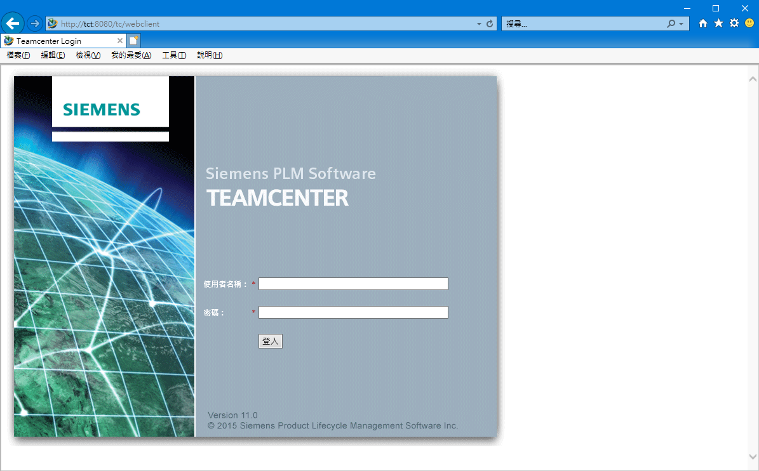Open the 檢視(V) menu
The width and height of the screenshot is (759, 471).
click(88, 55)
